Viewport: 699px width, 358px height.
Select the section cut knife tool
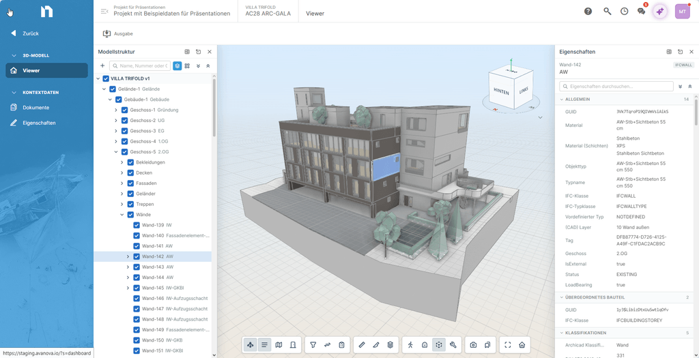[x=376, y=344]
